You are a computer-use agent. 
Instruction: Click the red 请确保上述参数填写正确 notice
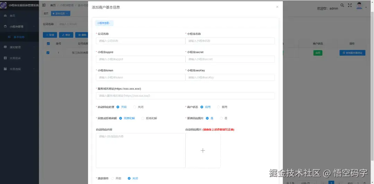[218, 130]
